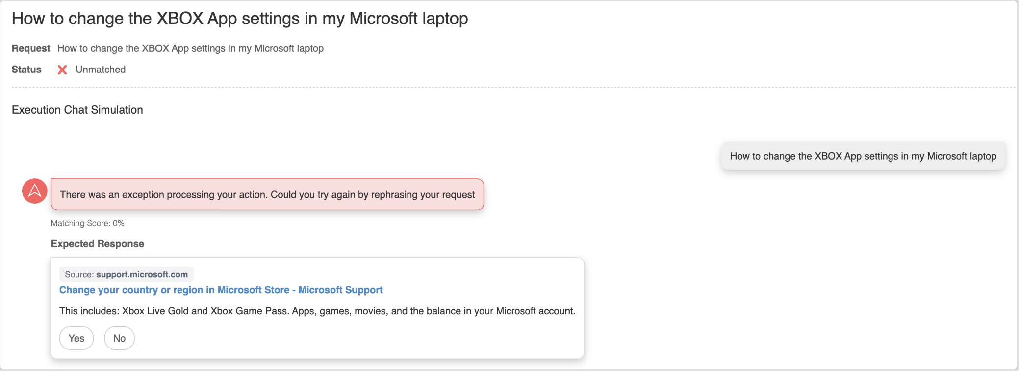The width and height of the screenshot is (1019, 371).
Task: Click the red X unmatched status icon
Action: coord(62,70)
